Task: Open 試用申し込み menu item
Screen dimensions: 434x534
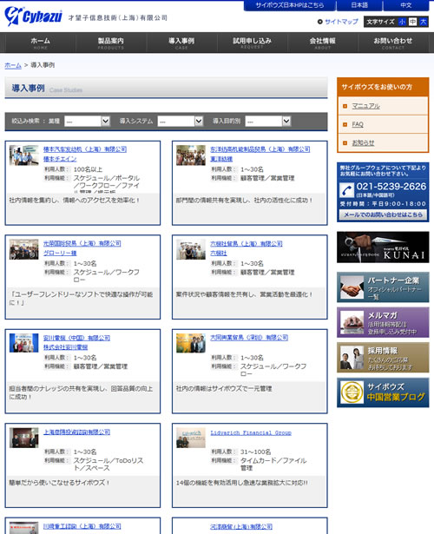Action: point(253,43)
